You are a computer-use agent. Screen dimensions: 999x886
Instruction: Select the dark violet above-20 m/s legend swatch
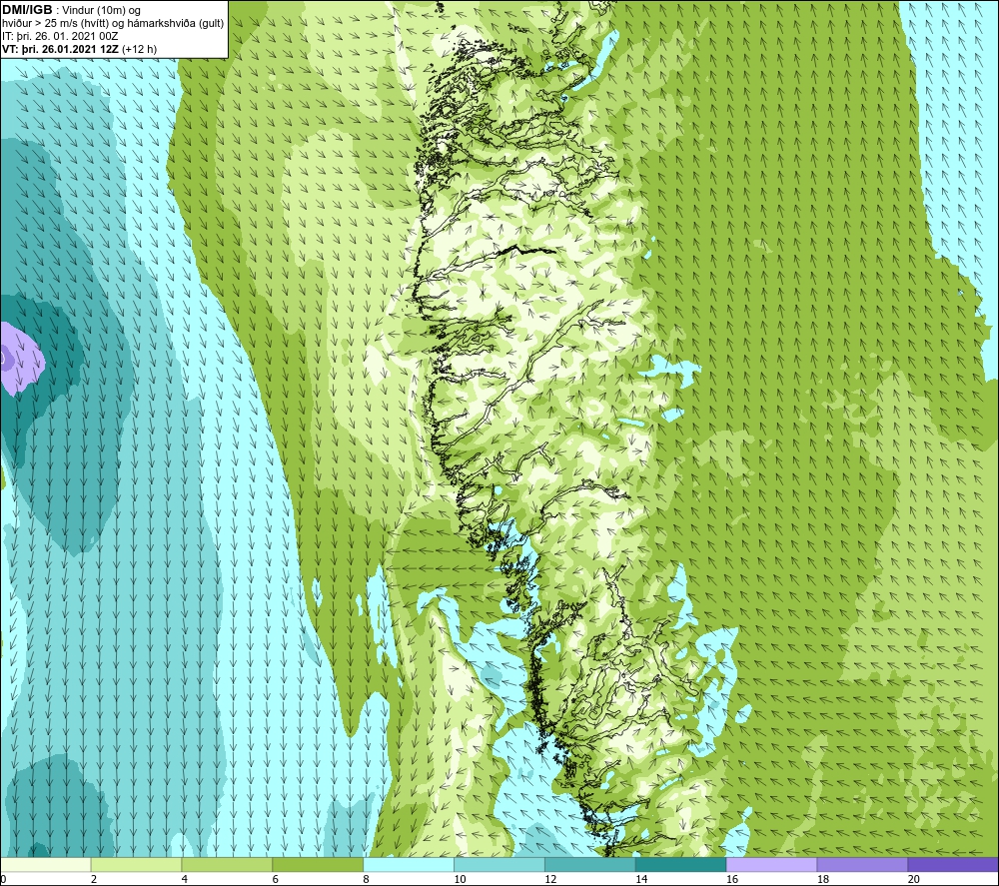click(x=953, y=864)
